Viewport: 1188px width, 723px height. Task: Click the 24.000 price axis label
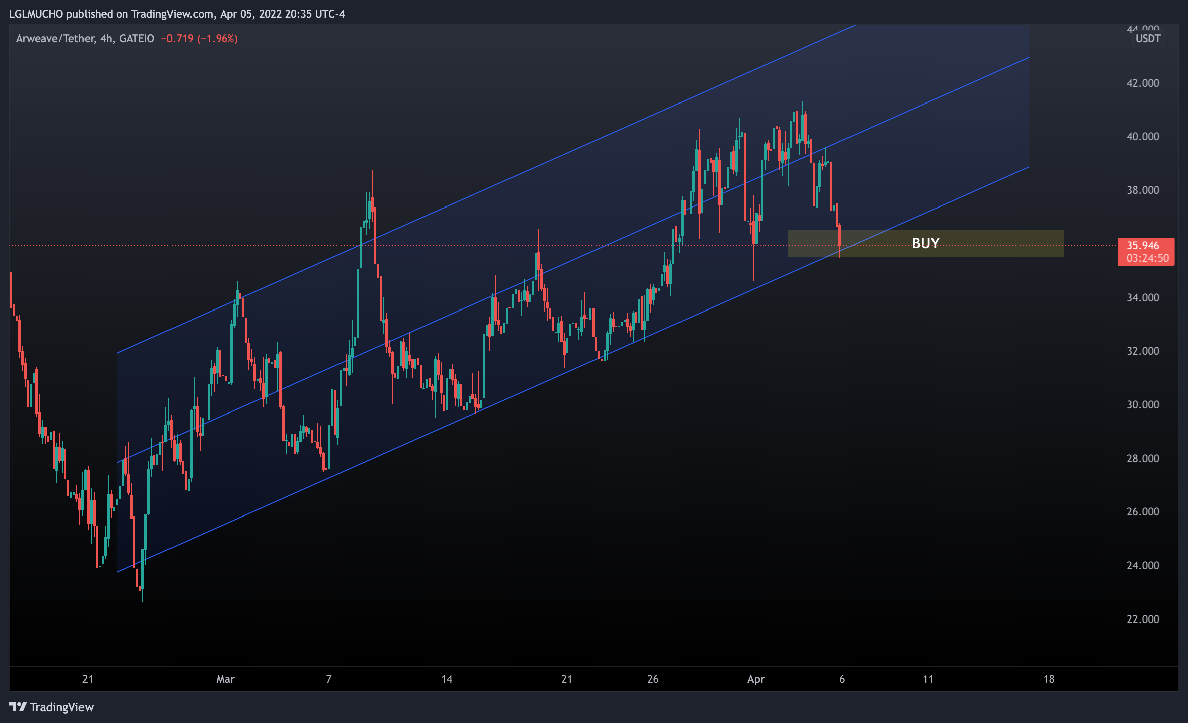pyautogui.click(x=1143, y=565)
